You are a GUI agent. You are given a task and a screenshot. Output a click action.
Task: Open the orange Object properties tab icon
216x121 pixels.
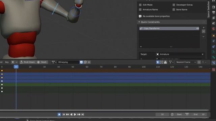[214, 36]
